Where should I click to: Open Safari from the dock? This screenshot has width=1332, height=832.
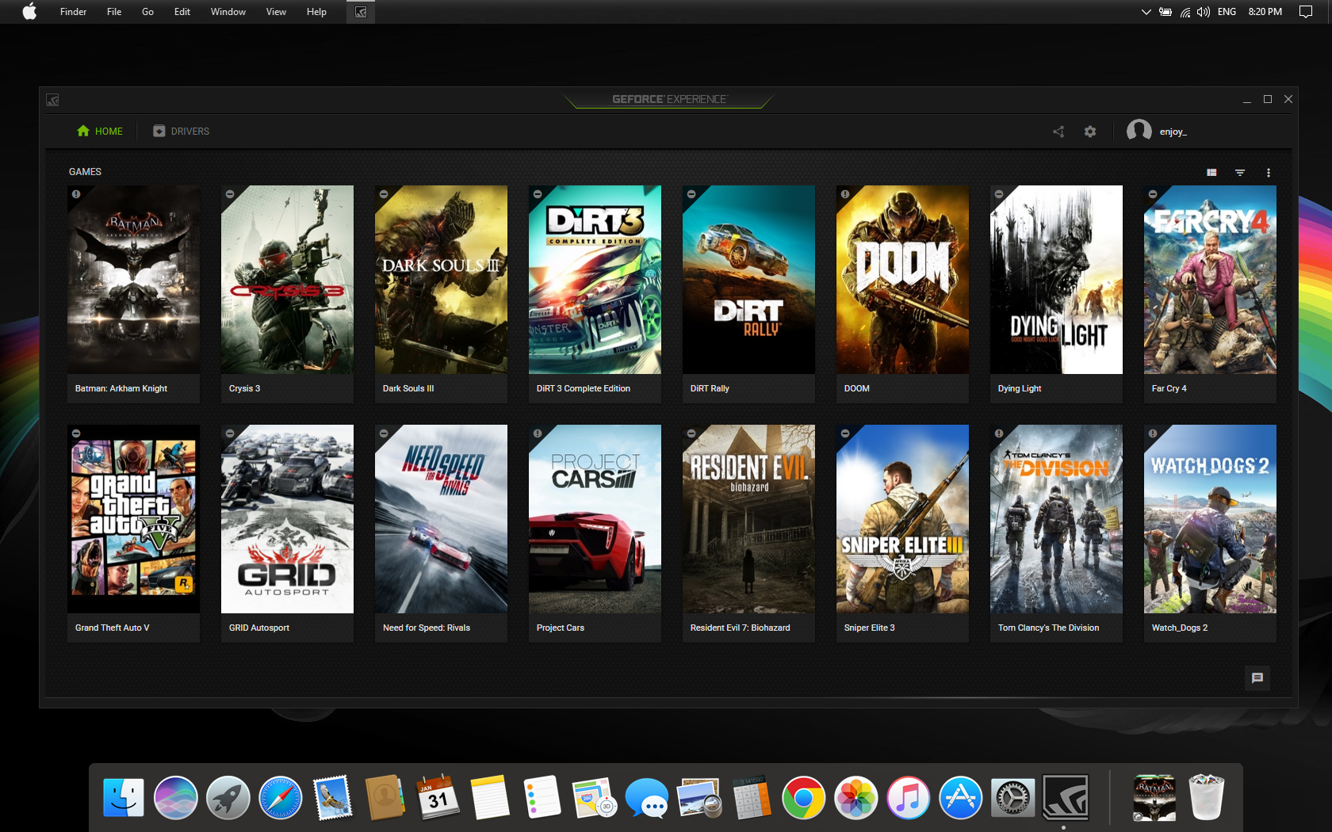(x=281, y=797)
